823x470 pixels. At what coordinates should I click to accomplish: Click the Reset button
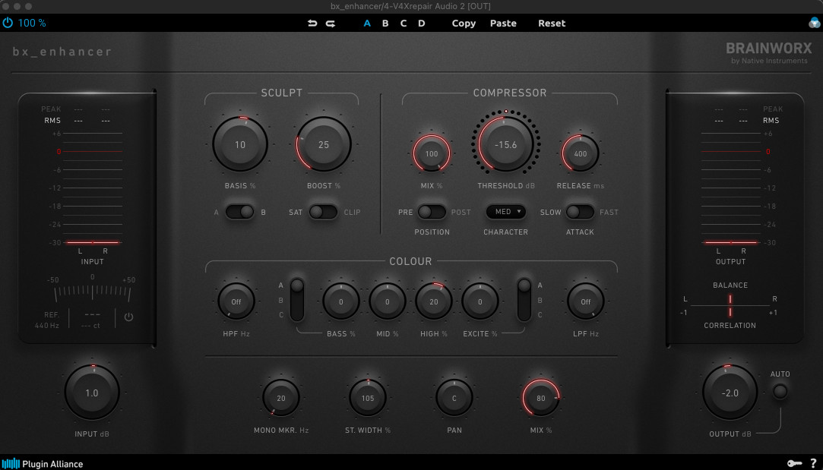click(x=552, y=23)
